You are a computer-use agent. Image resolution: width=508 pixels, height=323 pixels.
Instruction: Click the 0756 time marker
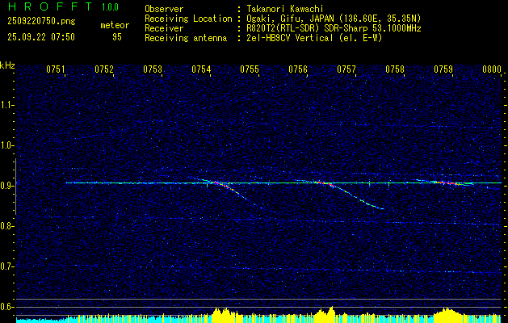[298, 70]
